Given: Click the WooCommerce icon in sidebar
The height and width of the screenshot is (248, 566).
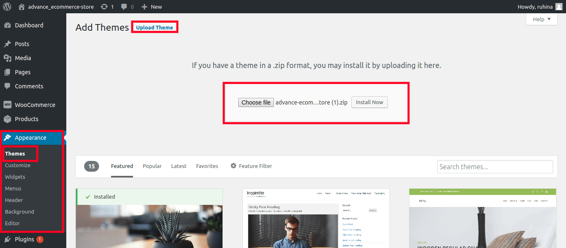Looking at the screenshot, I should click(7, 105).
